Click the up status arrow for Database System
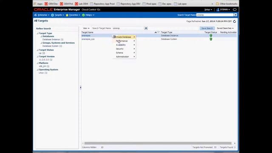 coord(211,39)
